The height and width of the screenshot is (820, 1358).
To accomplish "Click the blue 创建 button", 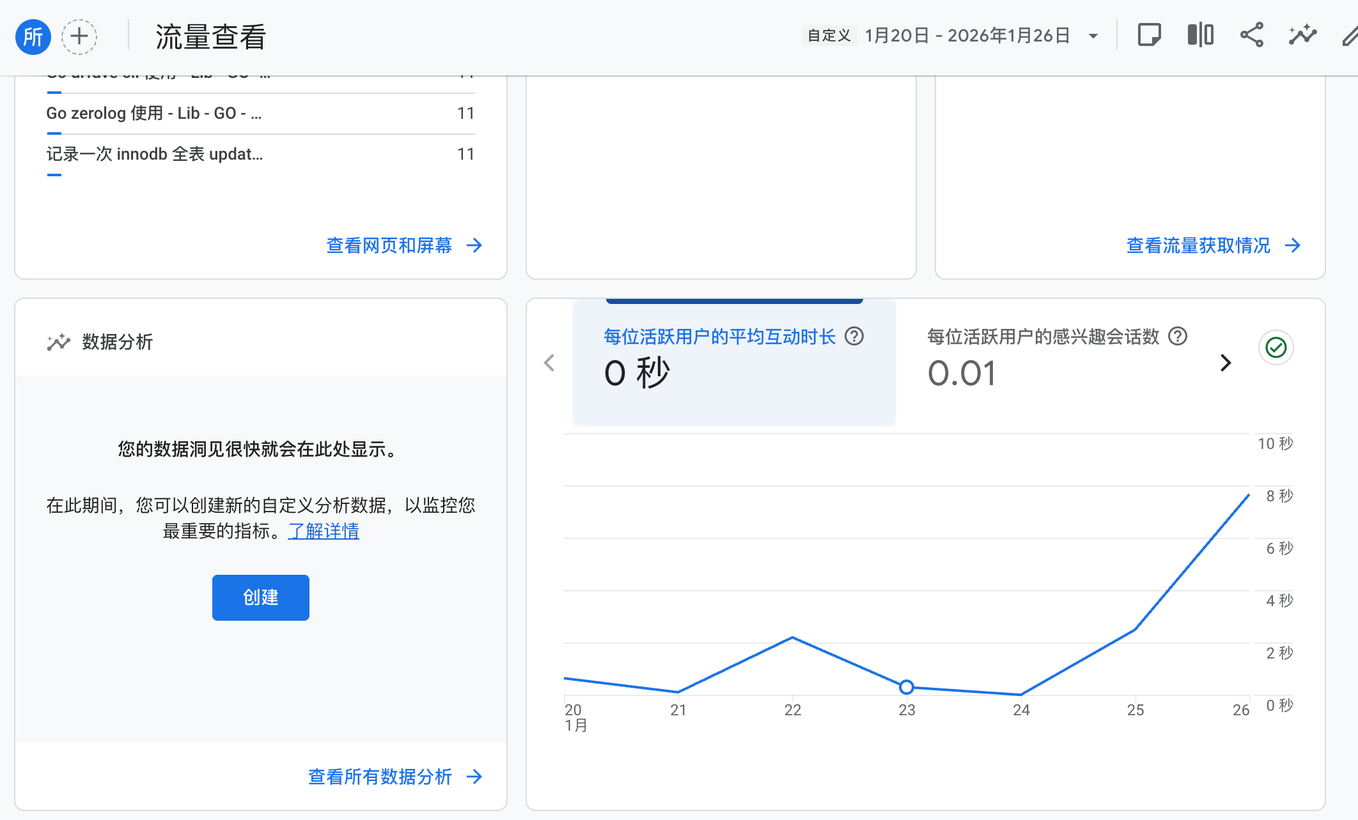I will coord(260,597).
